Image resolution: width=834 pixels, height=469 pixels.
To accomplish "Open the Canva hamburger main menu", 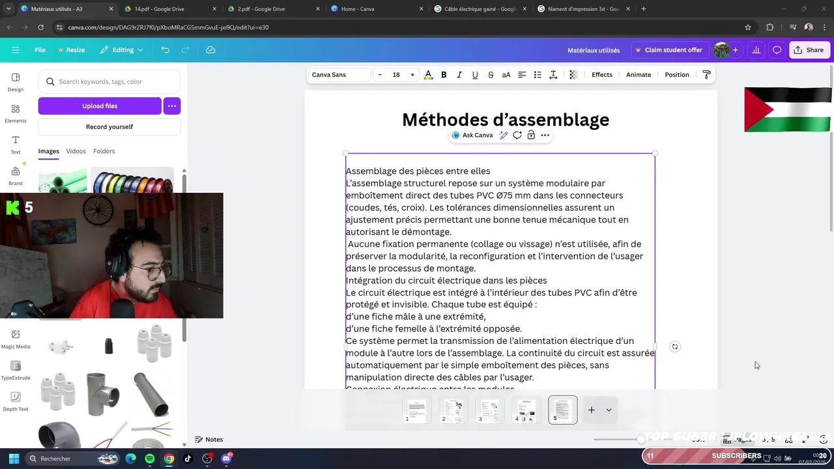I will click(x=16, y=50).
